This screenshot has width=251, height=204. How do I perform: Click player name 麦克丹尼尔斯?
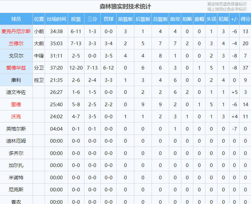point(16,32)
